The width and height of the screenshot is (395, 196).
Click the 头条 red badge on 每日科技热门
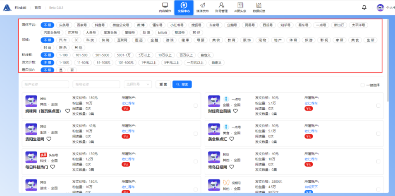pos(43,155)
